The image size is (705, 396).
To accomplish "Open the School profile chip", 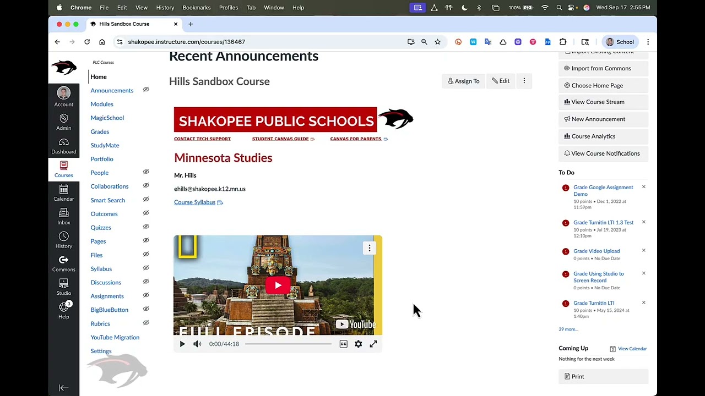I will pos(620,42).
